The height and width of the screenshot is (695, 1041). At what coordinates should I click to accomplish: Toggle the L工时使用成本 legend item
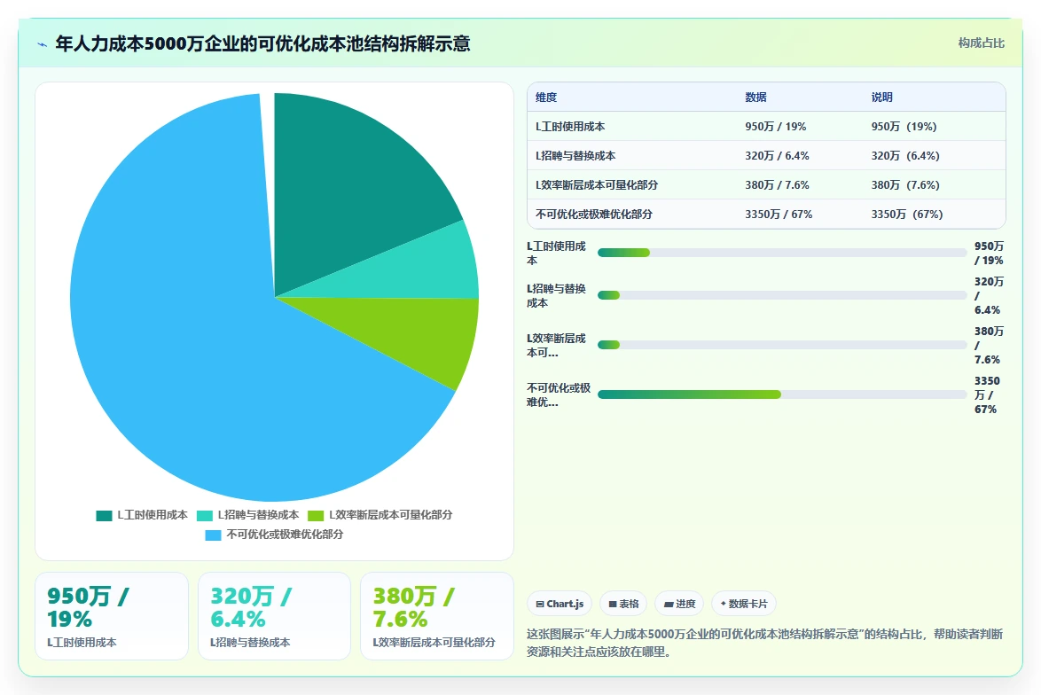141,515
